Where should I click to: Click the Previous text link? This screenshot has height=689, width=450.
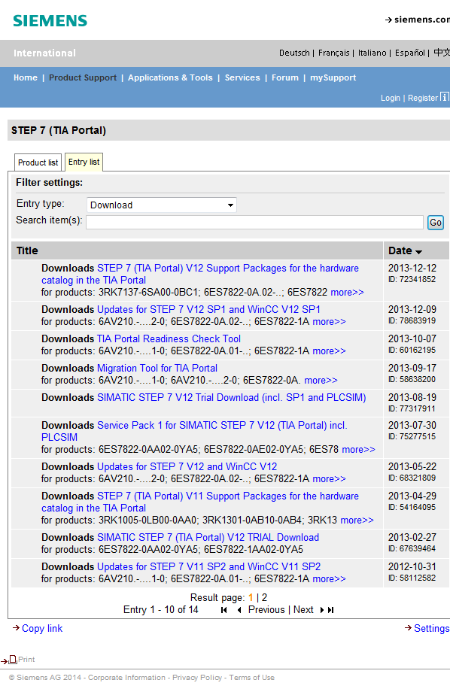click(266, 610)
